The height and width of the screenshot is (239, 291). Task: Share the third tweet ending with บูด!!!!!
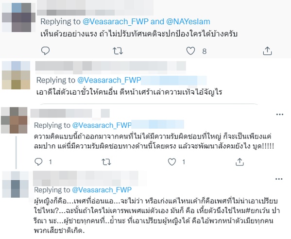(240, 162)
